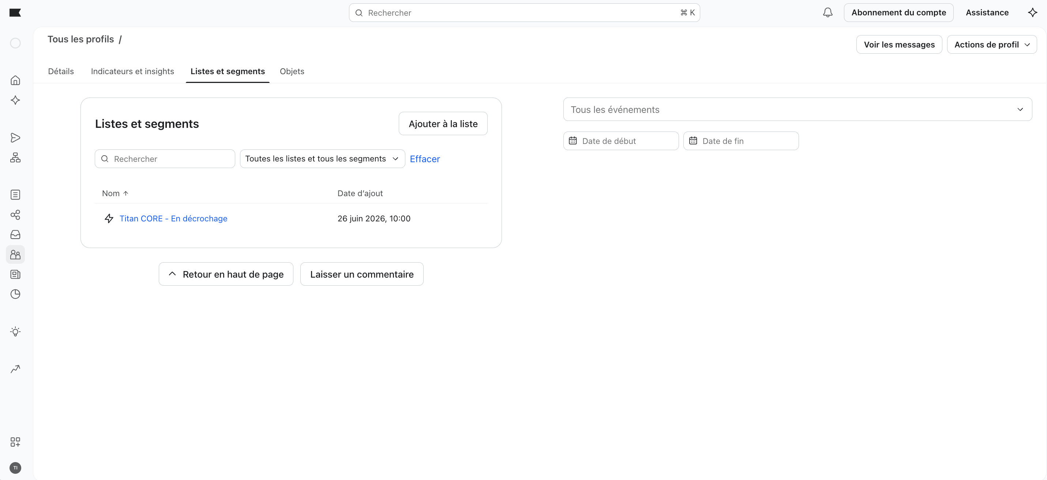Open the notifications bell
The height and width of the screenshot is (480, 1047).
pos(828,12)
